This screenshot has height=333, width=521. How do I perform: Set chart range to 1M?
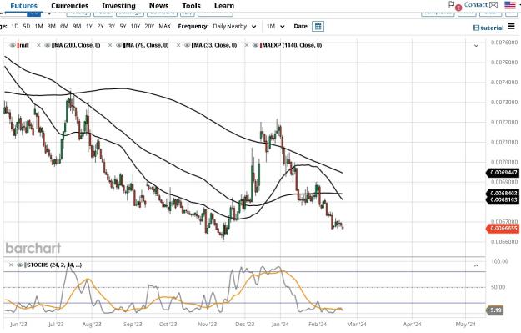(39, 26)
